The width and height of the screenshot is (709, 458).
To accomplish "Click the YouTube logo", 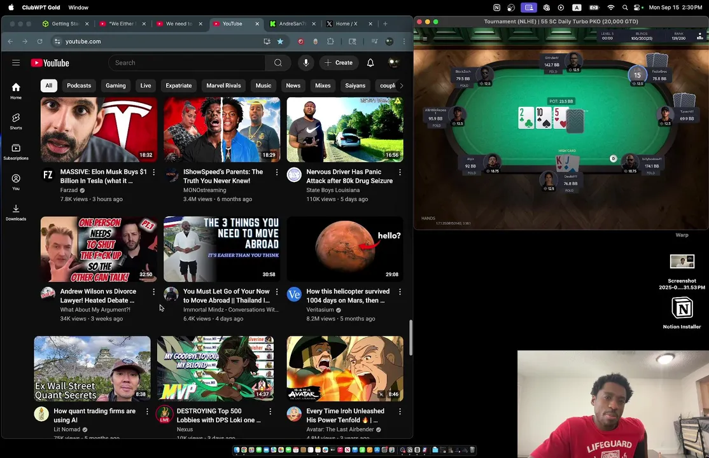I will 50,63.
